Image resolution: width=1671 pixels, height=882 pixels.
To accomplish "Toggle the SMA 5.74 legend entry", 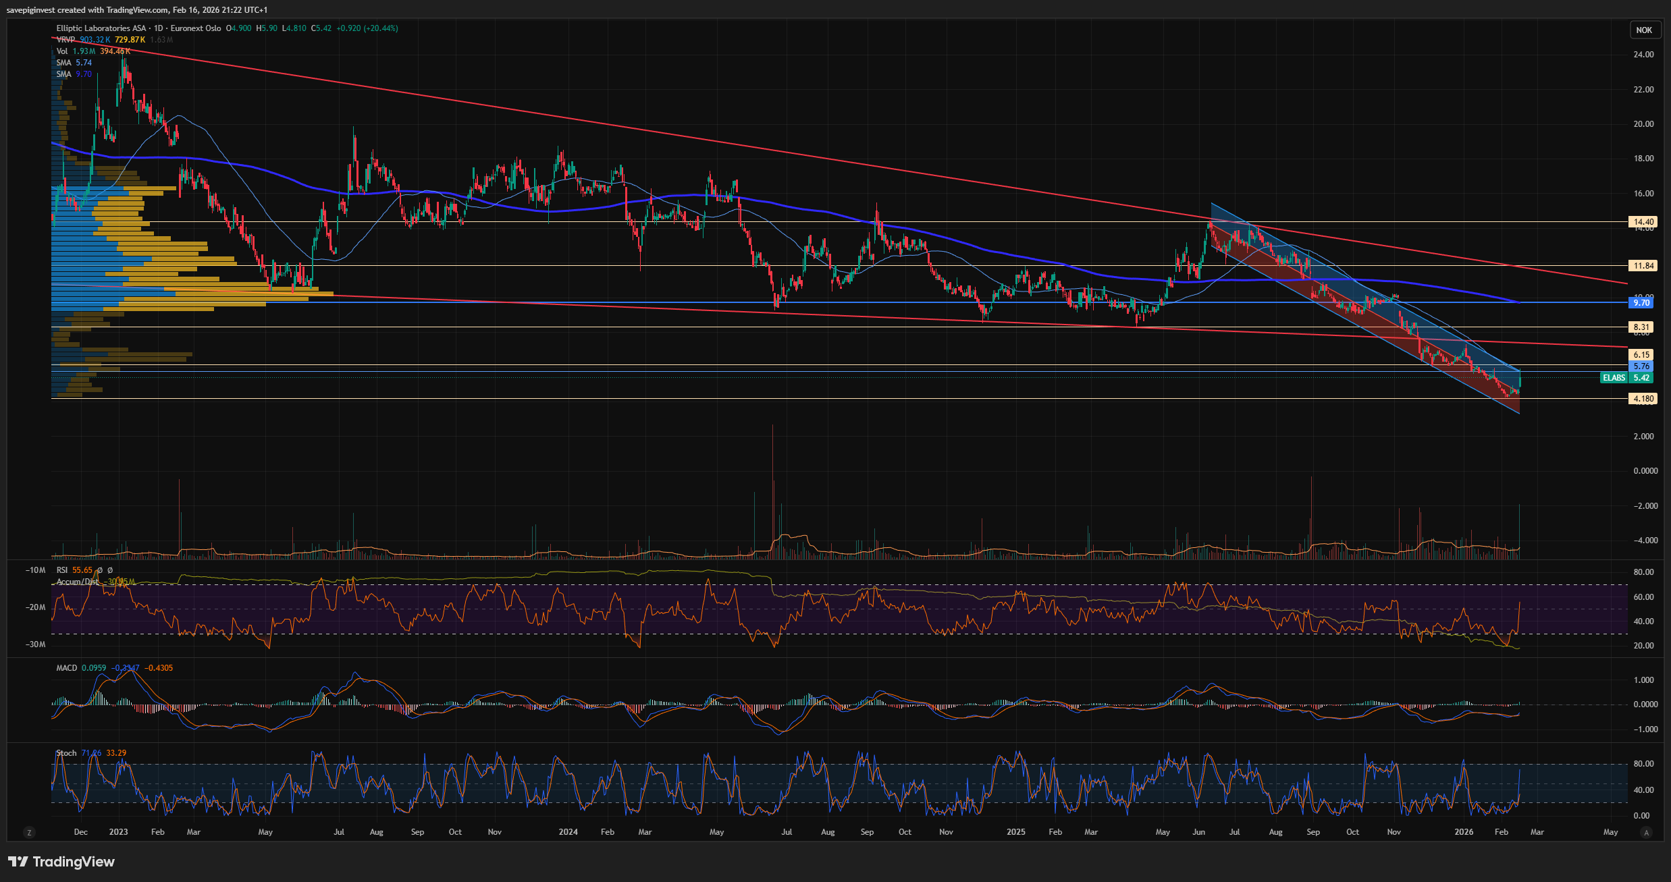I will tap(63, 63).
